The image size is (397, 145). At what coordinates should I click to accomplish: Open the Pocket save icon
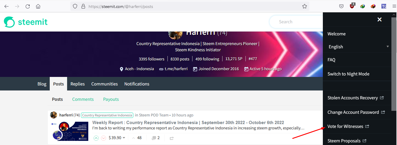pyautogui.click(x=341, y=6)
